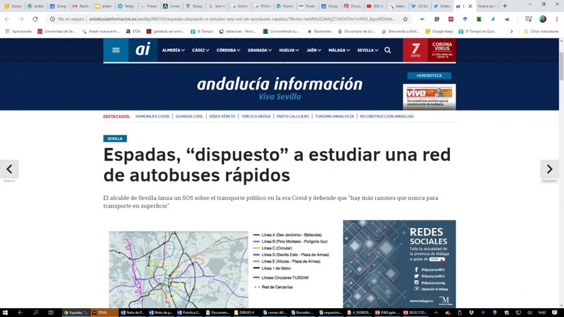
Task: Open a new browser tab
Action: [504, 6]
